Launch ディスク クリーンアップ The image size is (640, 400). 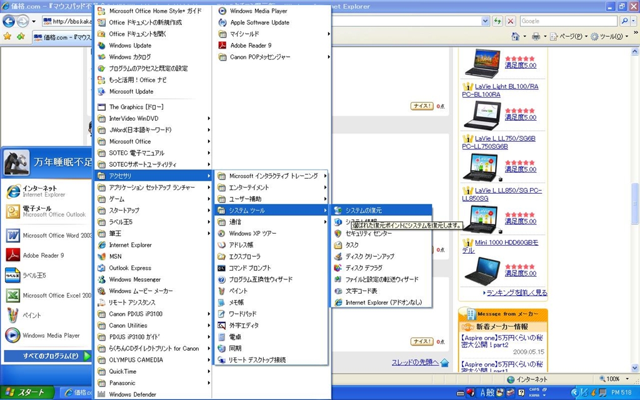pos(381,256)
